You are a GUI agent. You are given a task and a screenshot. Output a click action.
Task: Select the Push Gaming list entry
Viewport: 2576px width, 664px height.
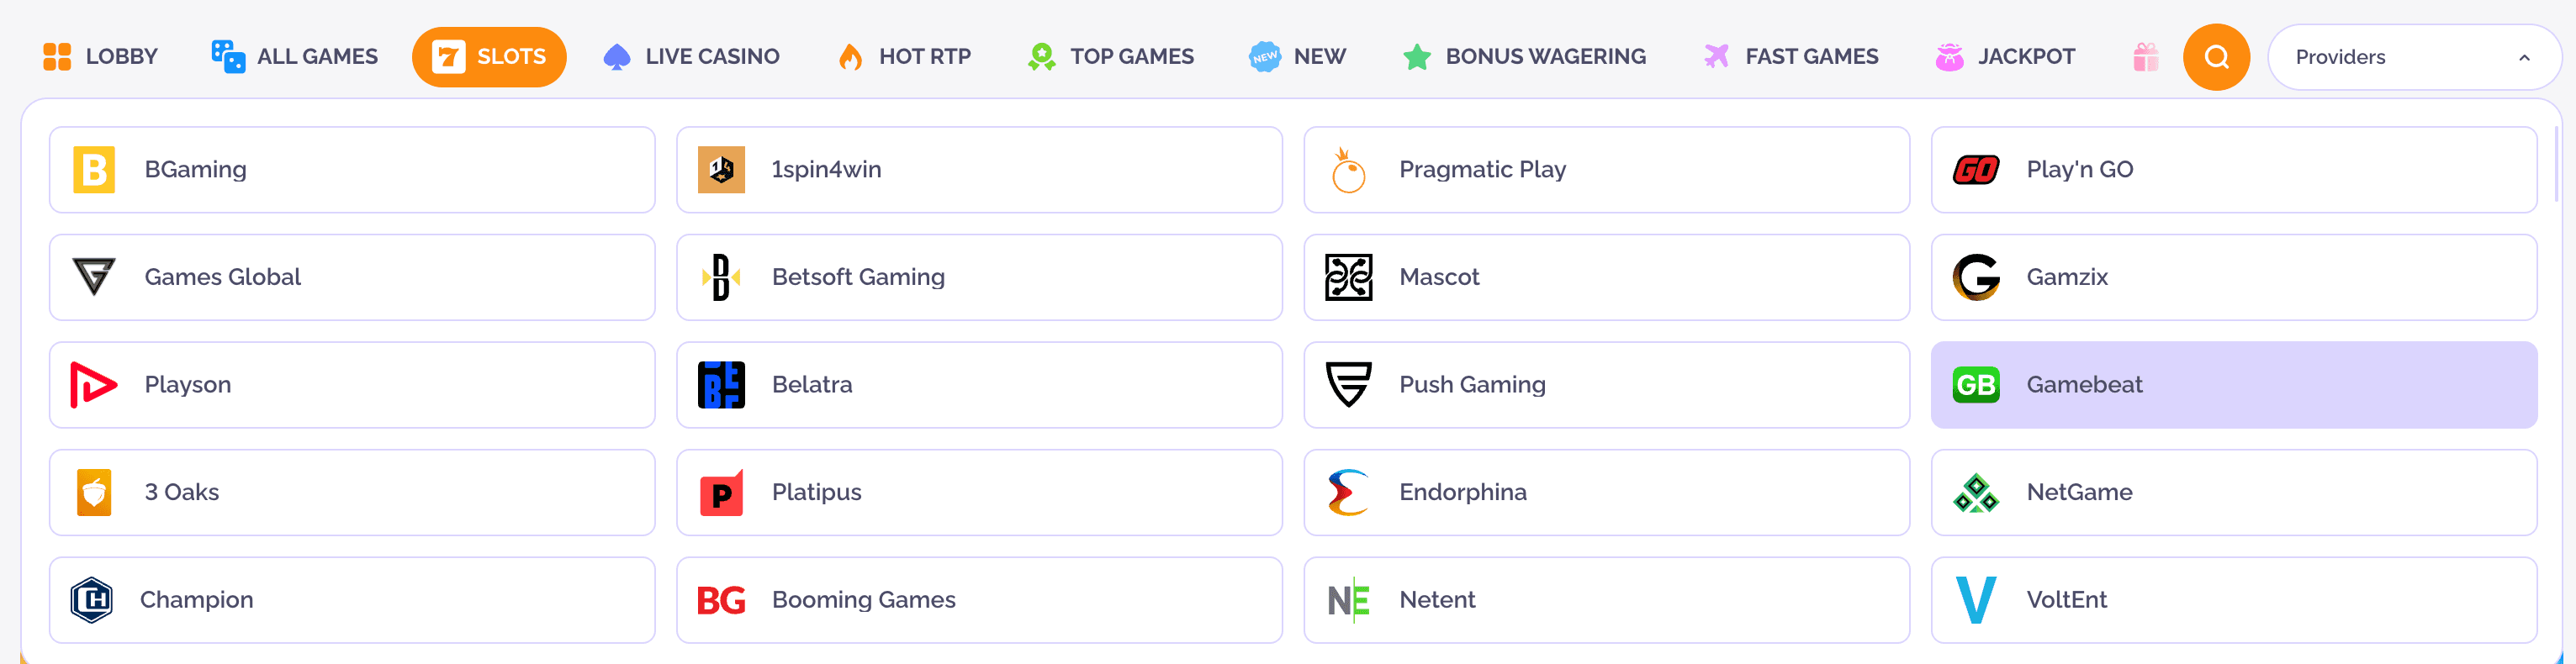point(1605,384)
